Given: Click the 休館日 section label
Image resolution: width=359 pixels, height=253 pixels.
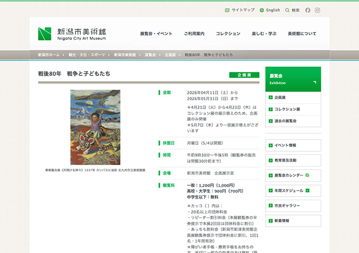Looking at the screenshot, I should 168,143.
